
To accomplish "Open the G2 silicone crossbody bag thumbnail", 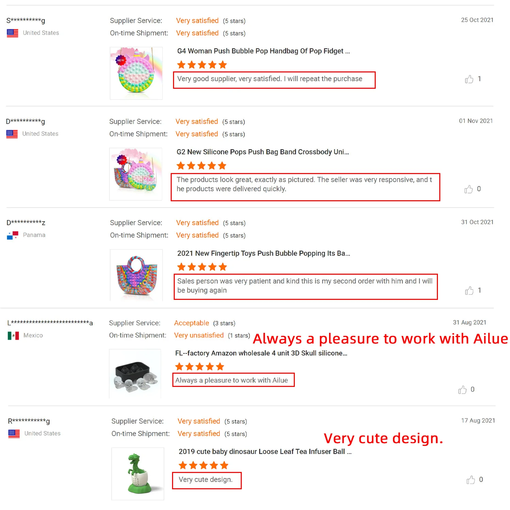I will pos(135,174).
